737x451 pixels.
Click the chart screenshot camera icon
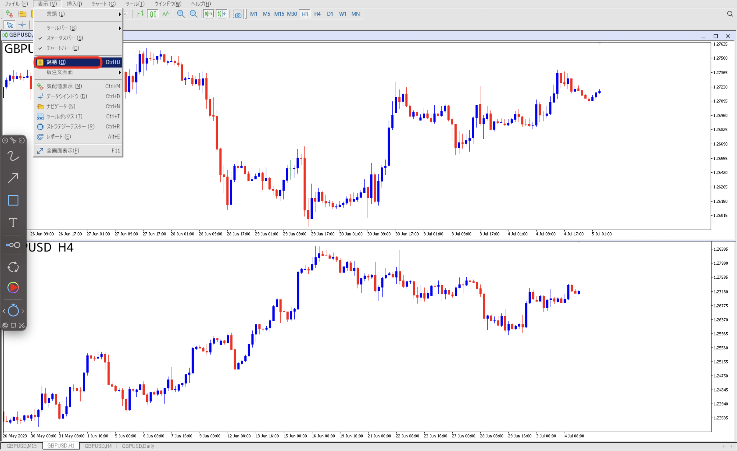[x=238, y=14]
